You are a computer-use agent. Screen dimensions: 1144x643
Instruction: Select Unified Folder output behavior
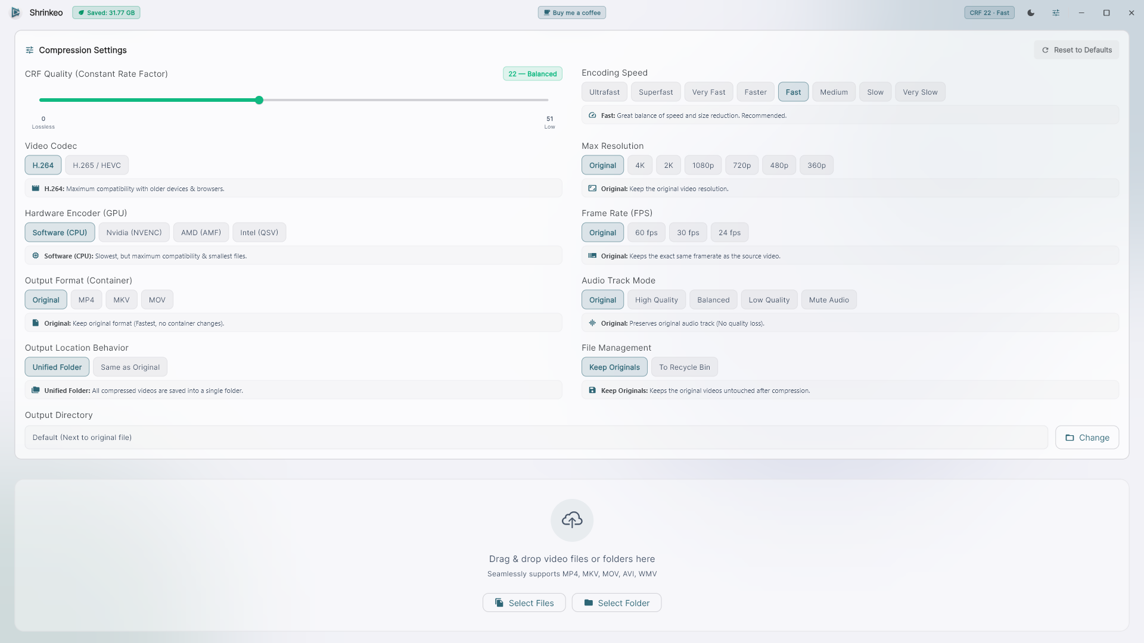click(x=57, y=367)
